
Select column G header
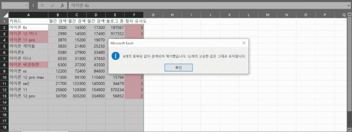click(x=153, y=15)
